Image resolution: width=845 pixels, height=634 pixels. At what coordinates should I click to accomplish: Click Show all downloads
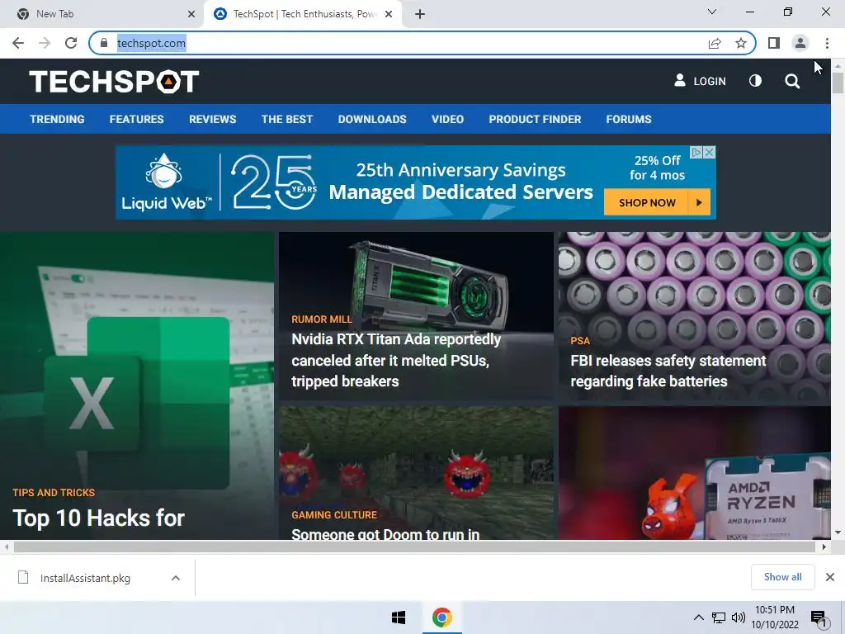(x=782, y=577)
